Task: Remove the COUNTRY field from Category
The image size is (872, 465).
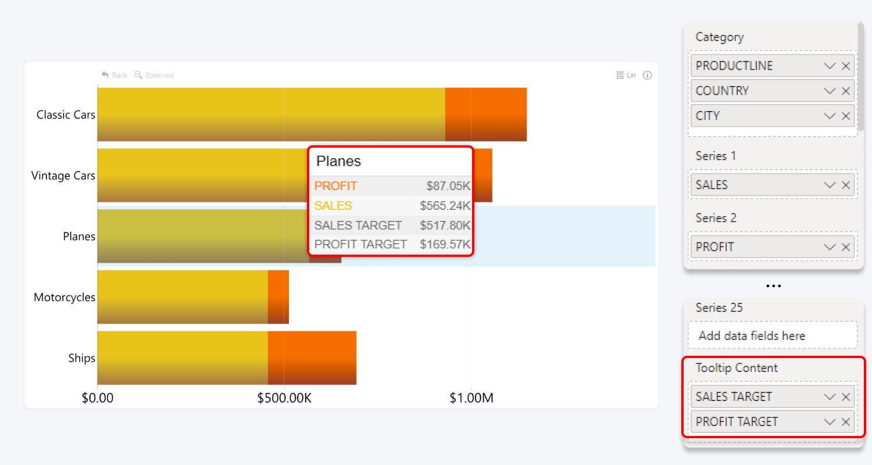Action: tap(846, 91)
